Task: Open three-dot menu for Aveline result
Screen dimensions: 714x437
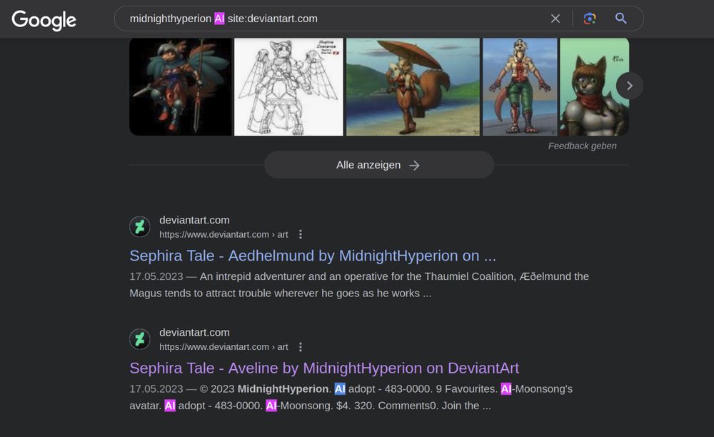Action: click(x=300, y=347)
